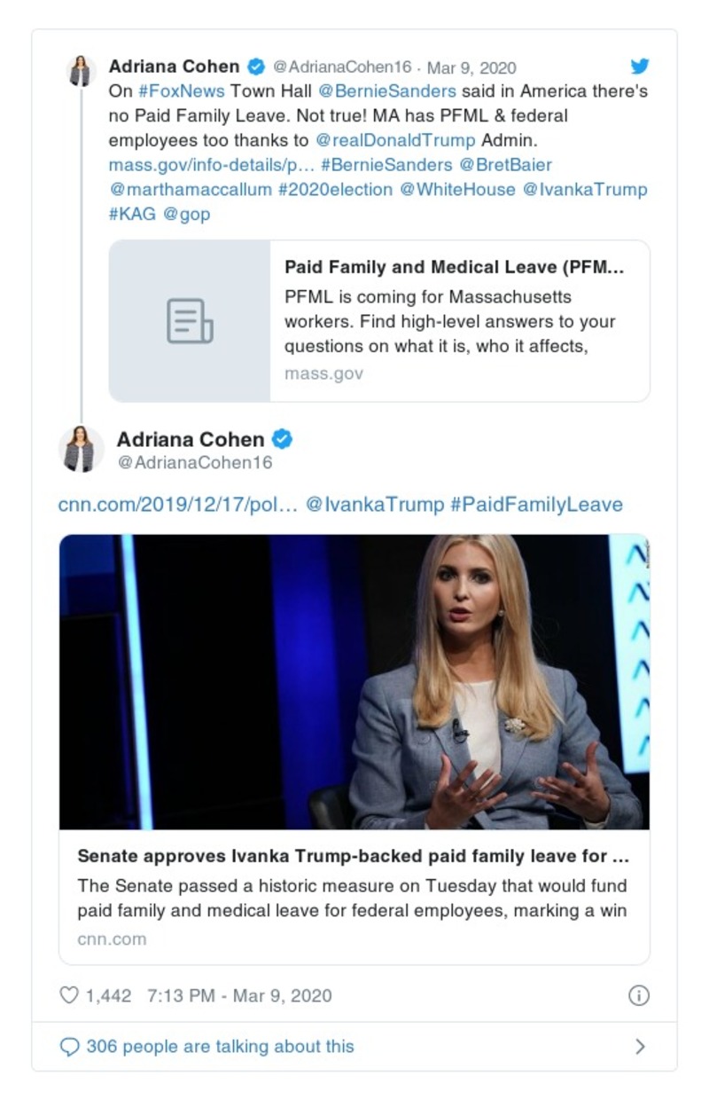The width and height of the screenshot is (709, 1099).
Task: View the 306 people are talking about this
Action: point(220,1047)
